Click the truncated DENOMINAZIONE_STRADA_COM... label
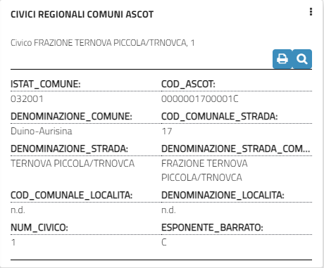The image size is (324, 268). pyautogui.click(x=236, y=149)
